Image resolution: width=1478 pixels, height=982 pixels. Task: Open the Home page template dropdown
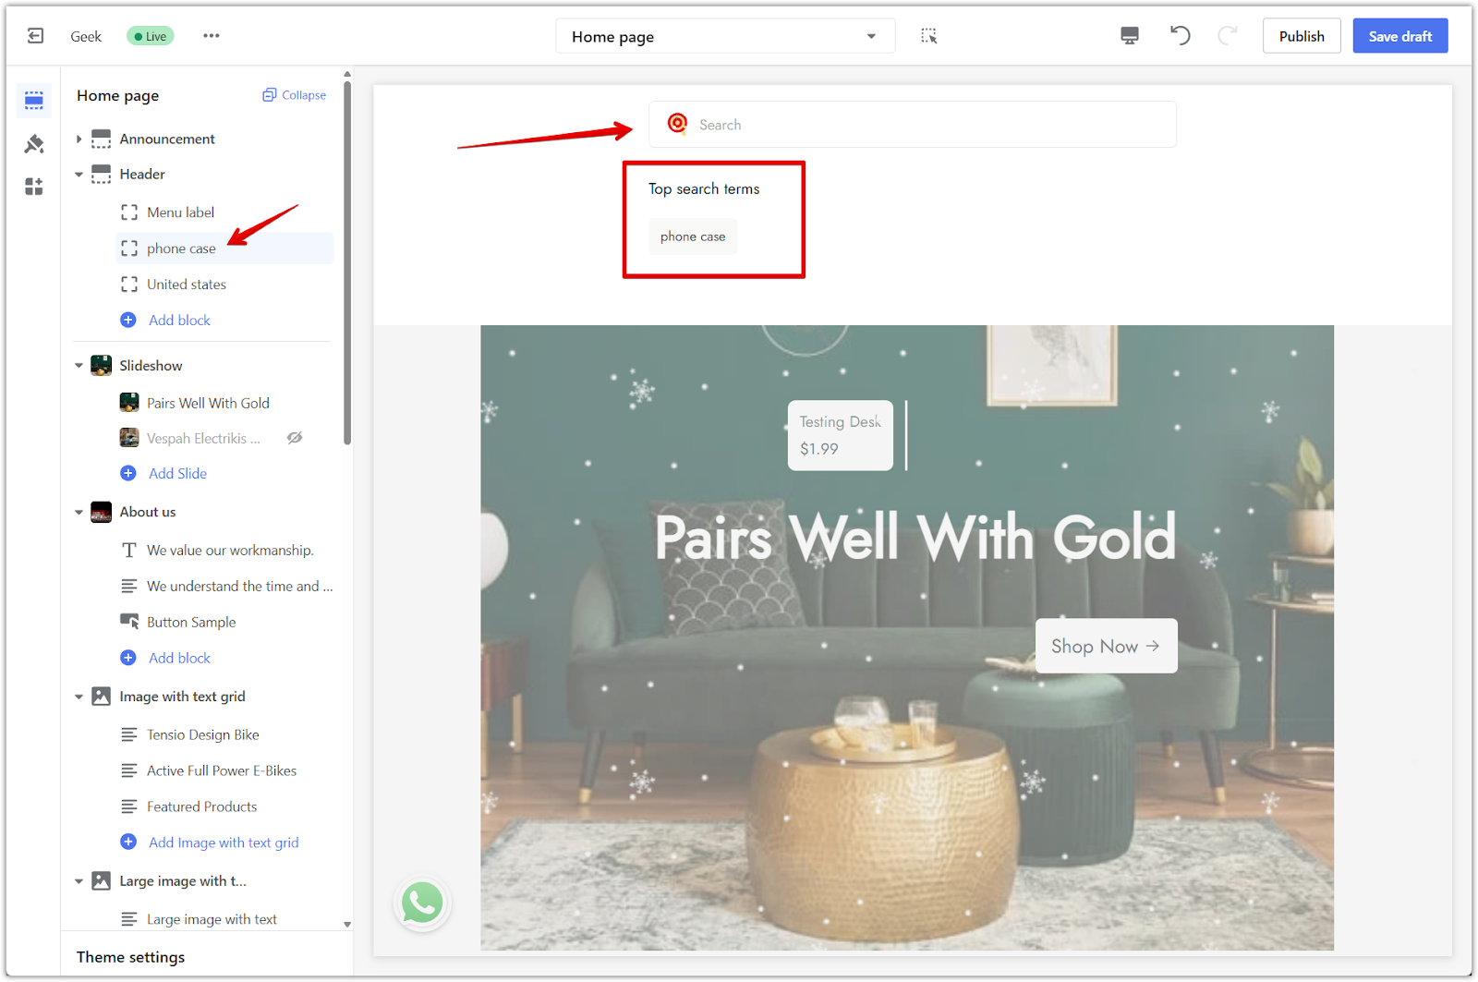(x=724, y=37)
